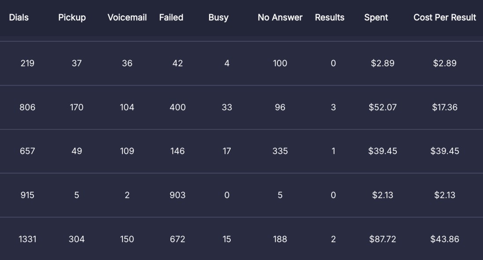This screenshot has width=483, height=260.
Task: Sort table by Voicemail column
Action: click(x=127, y=18)
